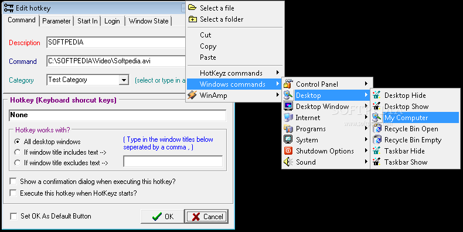
Task: Open the Category dropdown arrow
Action: pyautogui.click(x=124, y=80)
